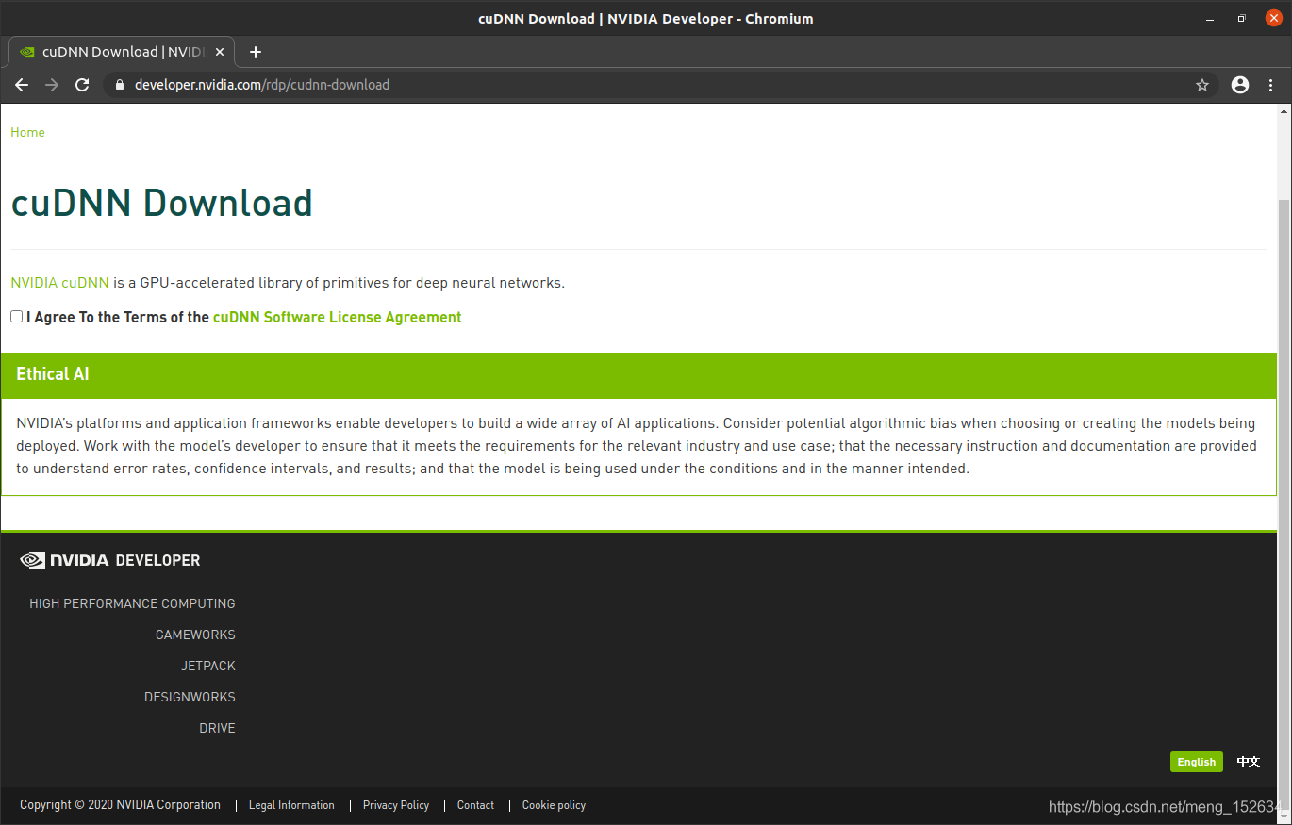Click the NVIDIA Developer footer logo

110,560
